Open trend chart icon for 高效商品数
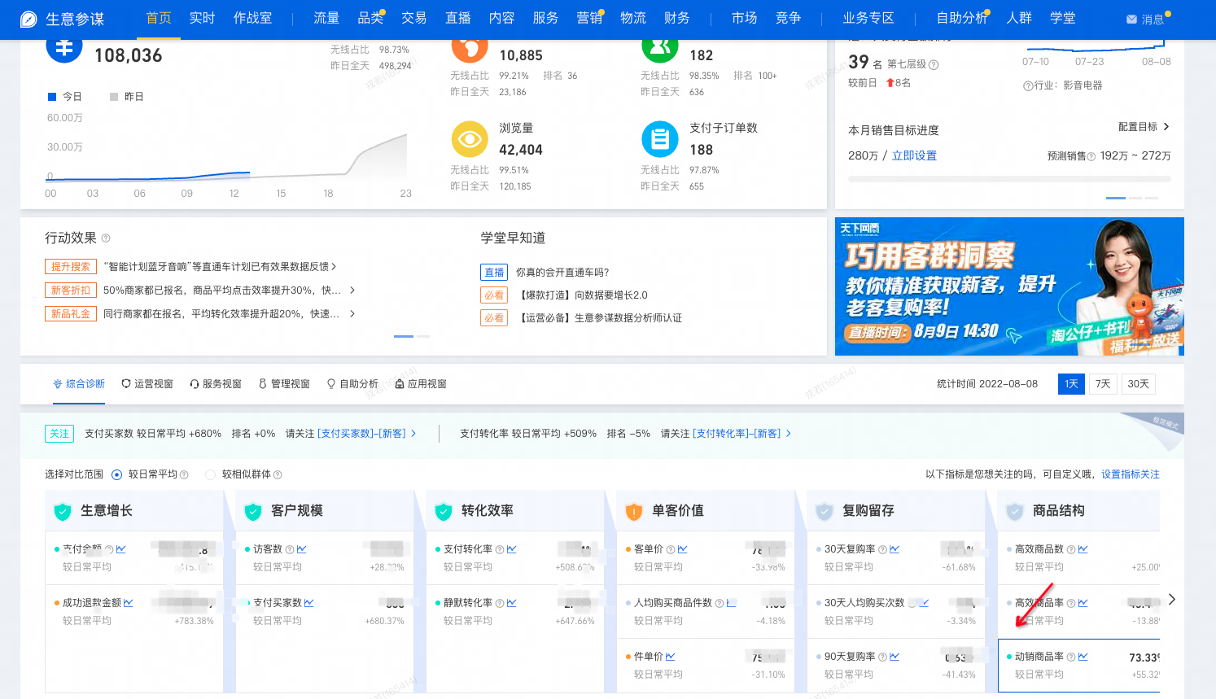 click(x=1083, y=549)
